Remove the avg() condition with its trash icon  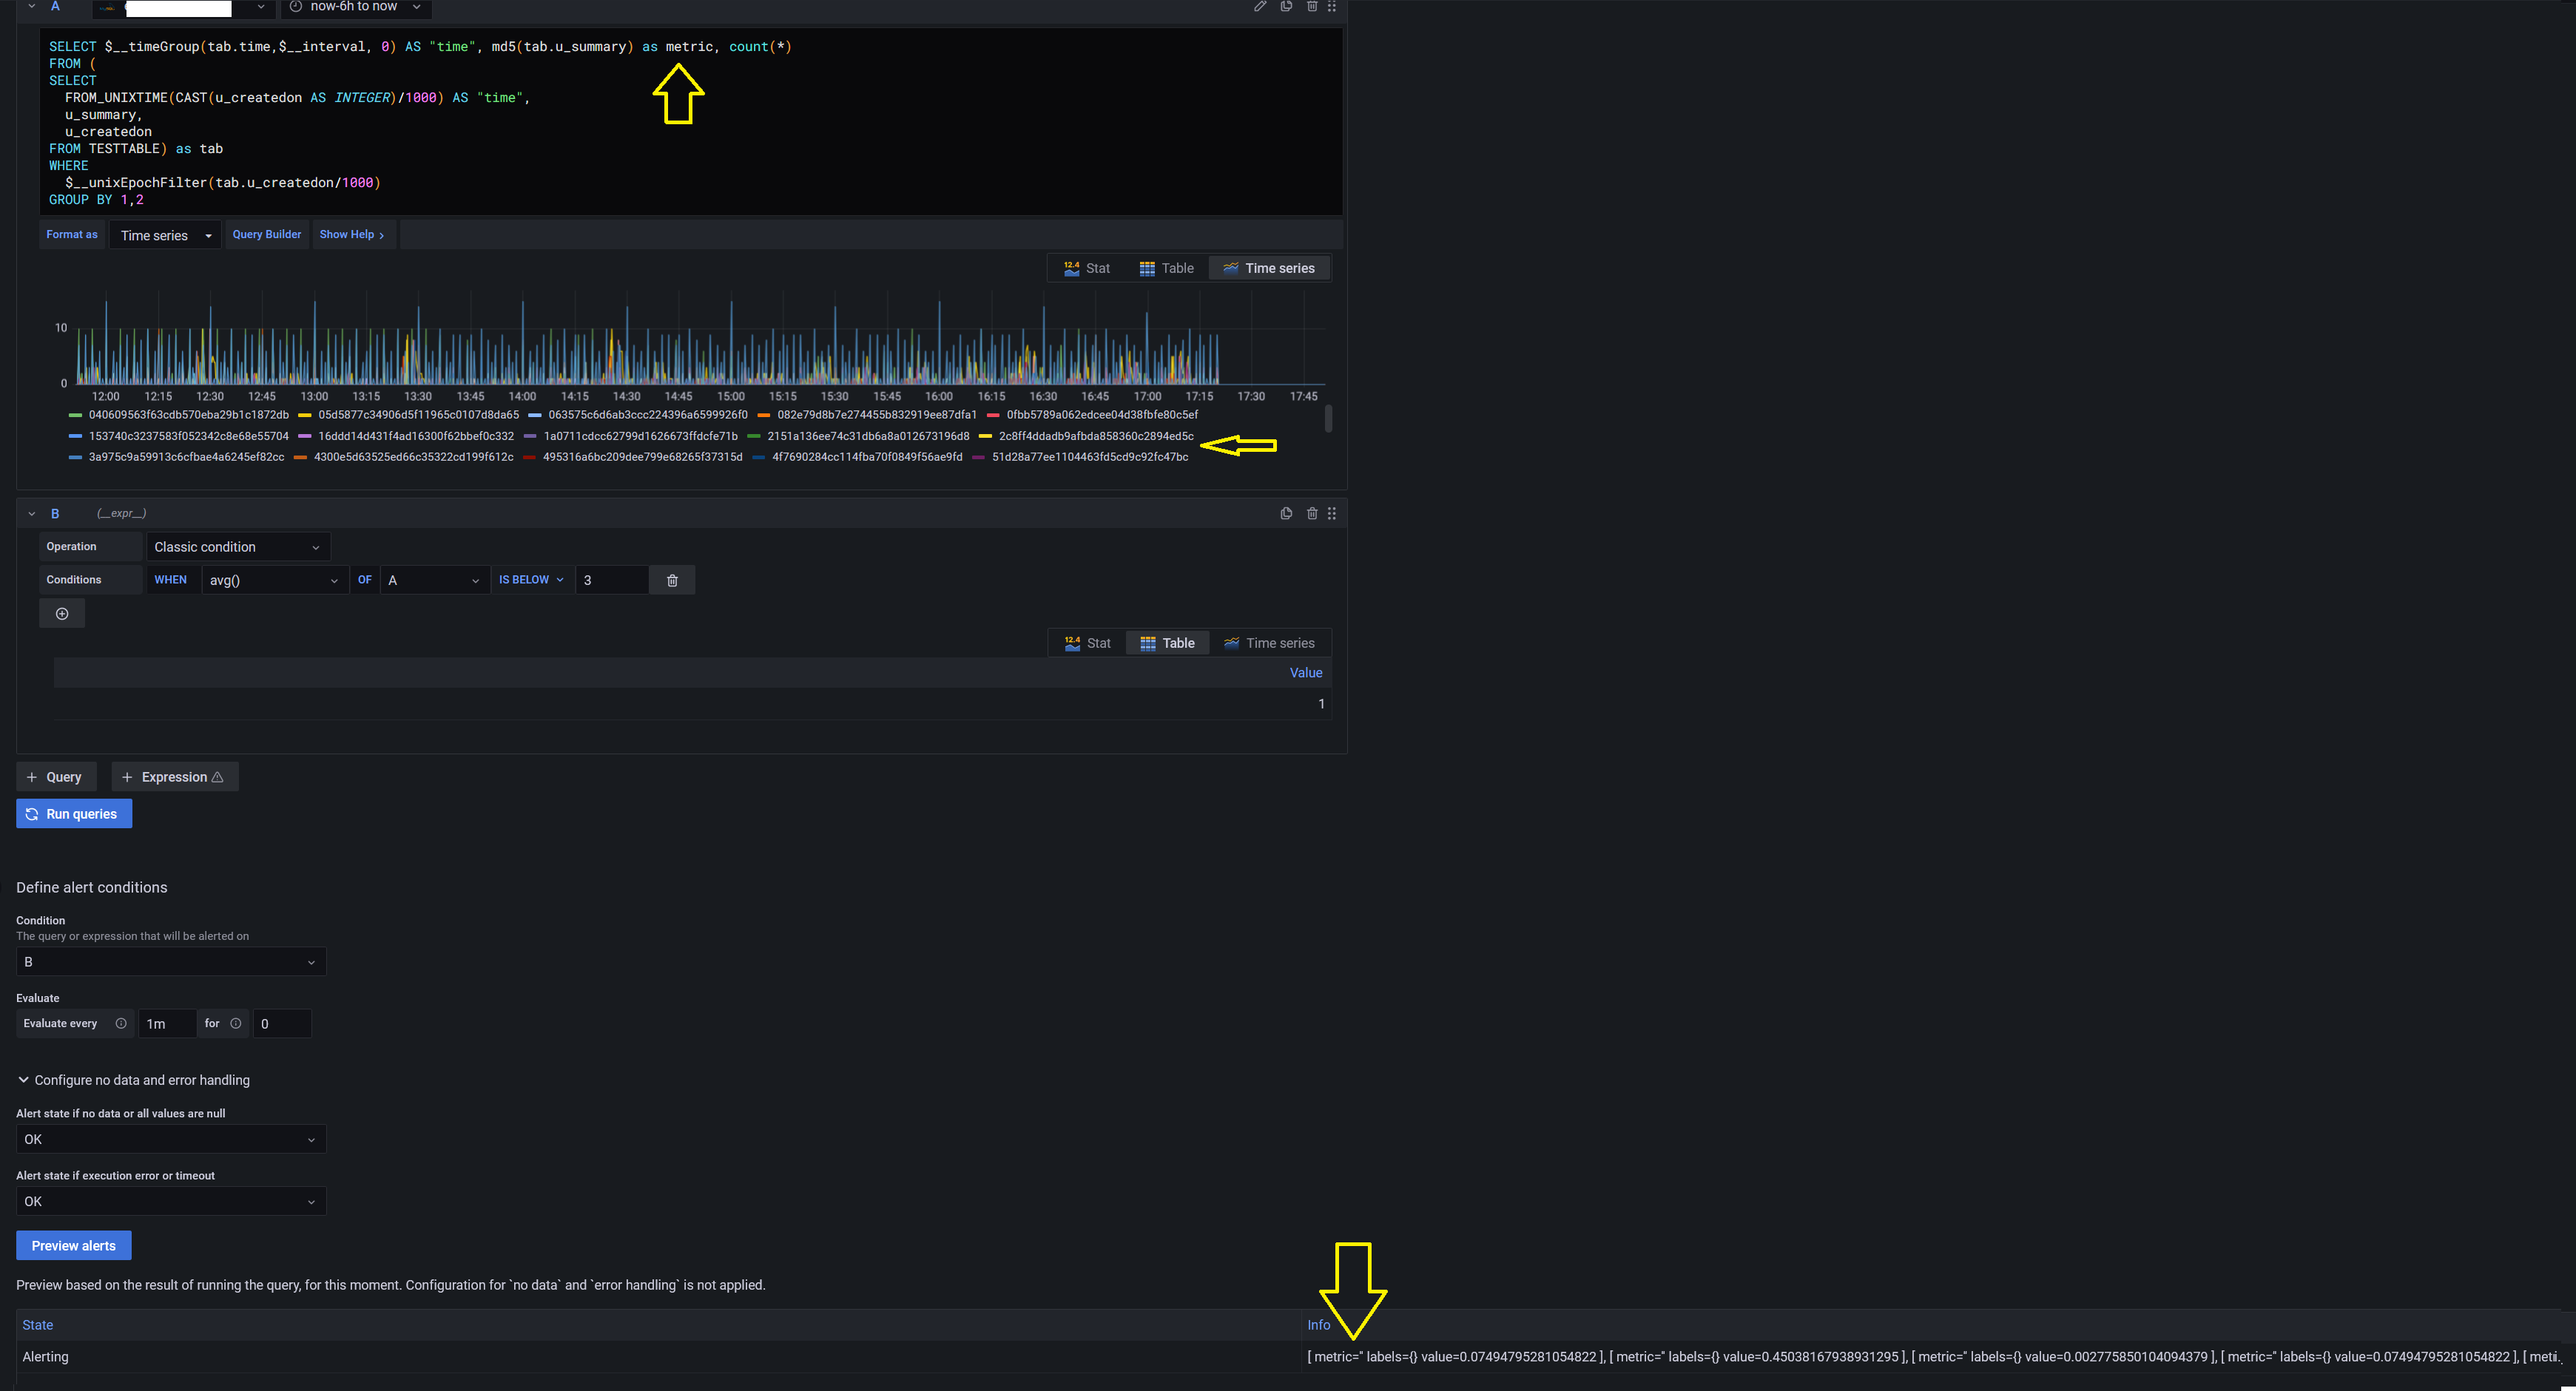pyautogui.click(x=672, y=580)
